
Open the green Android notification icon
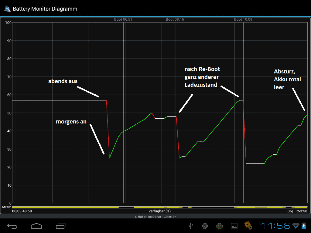[x=219, y=226]
